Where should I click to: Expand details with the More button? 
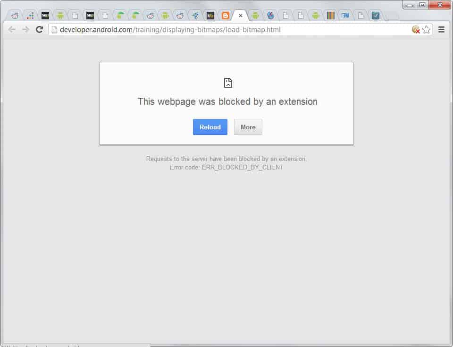point(248,127)
